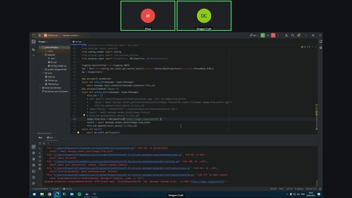
Task: Select the Dragon Craft participant video tile
Action: (204, 16)
